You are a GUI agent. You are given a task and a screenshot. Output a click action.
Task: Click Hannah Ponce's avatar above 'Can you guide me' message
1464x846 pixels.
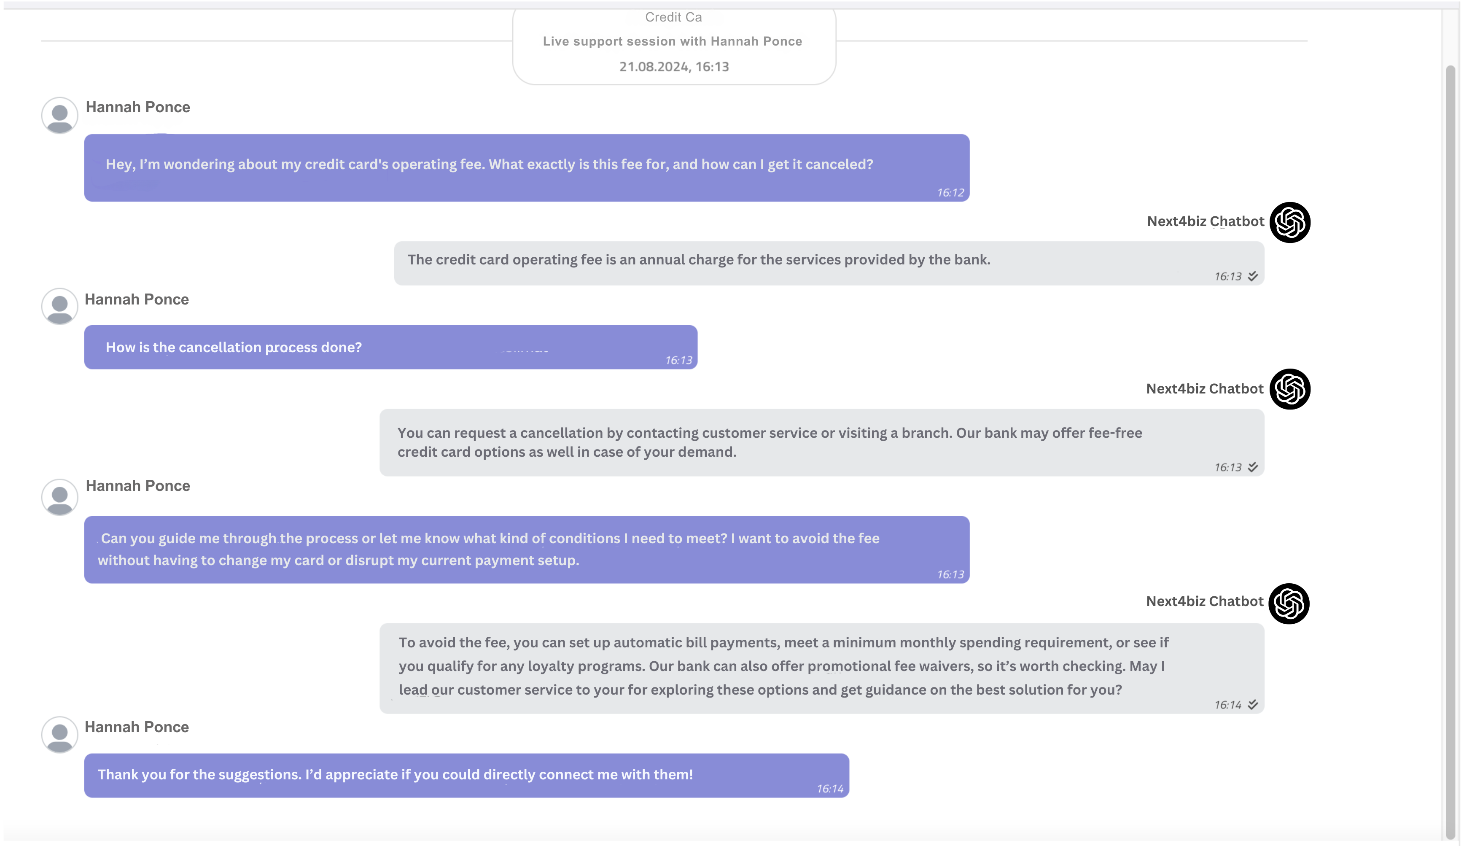(59, 497)
